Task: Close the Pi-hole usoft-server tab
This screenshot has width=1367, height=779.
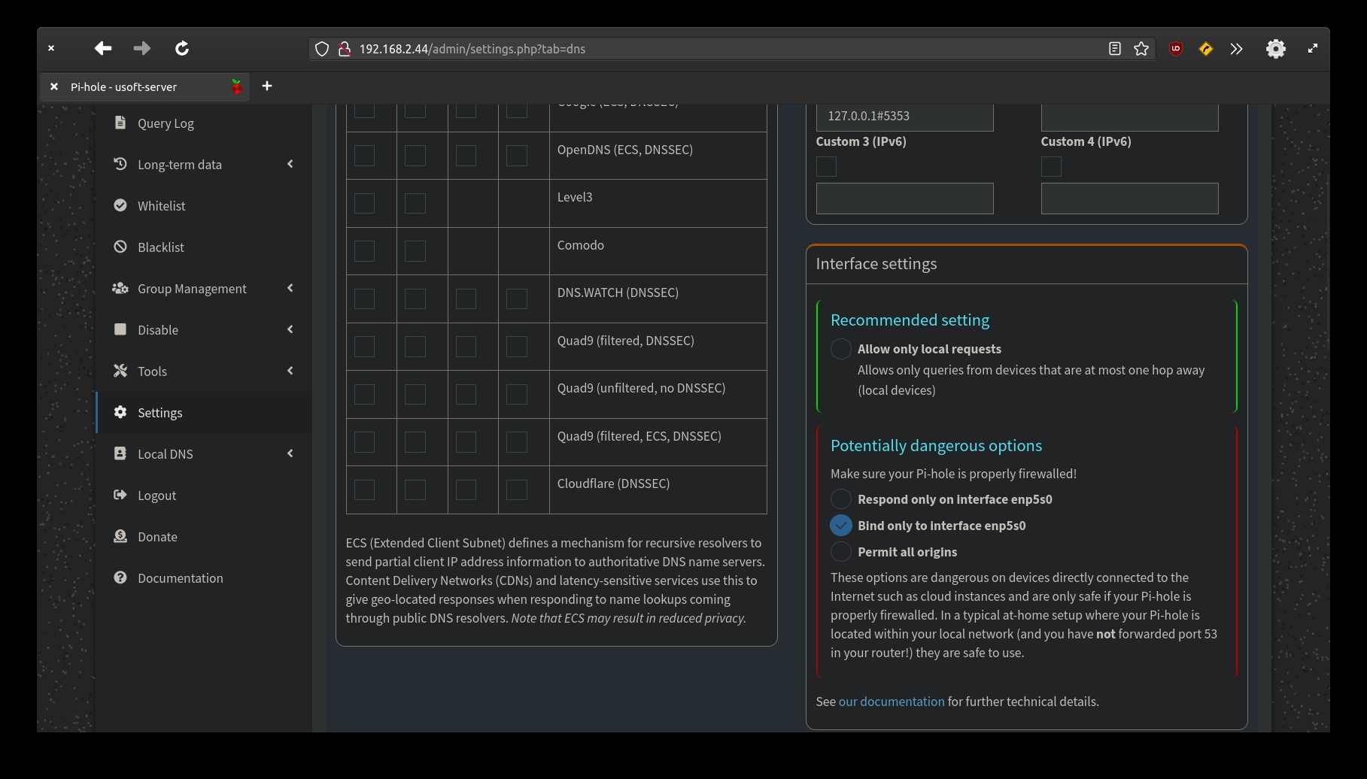Action: coord(54,86)
